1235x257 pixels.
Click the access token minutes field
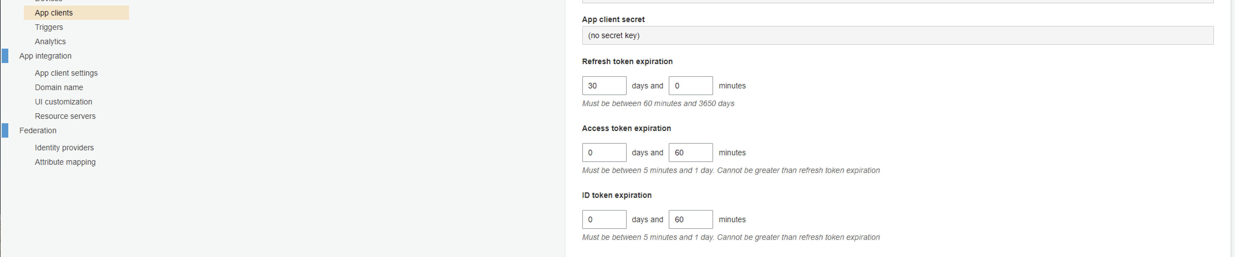[x=690, y=152]
